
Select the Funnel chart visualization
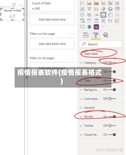point(89,9)
